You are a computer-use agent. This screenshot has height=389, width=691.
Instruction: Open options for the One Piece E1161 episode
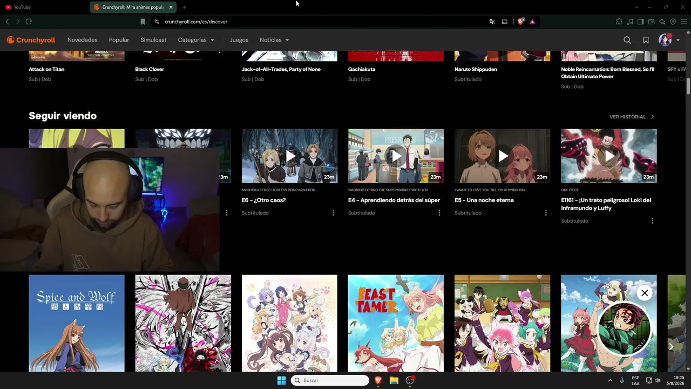point(652,221)
